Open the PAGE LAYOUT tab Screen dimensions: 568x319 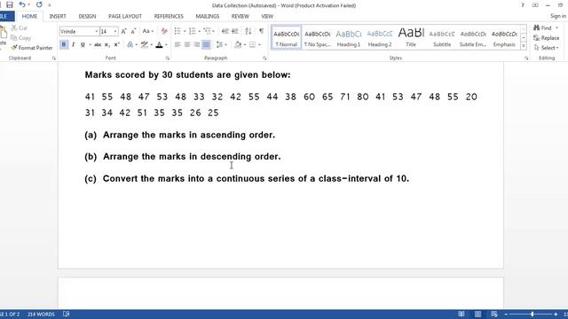click(125, 16)
